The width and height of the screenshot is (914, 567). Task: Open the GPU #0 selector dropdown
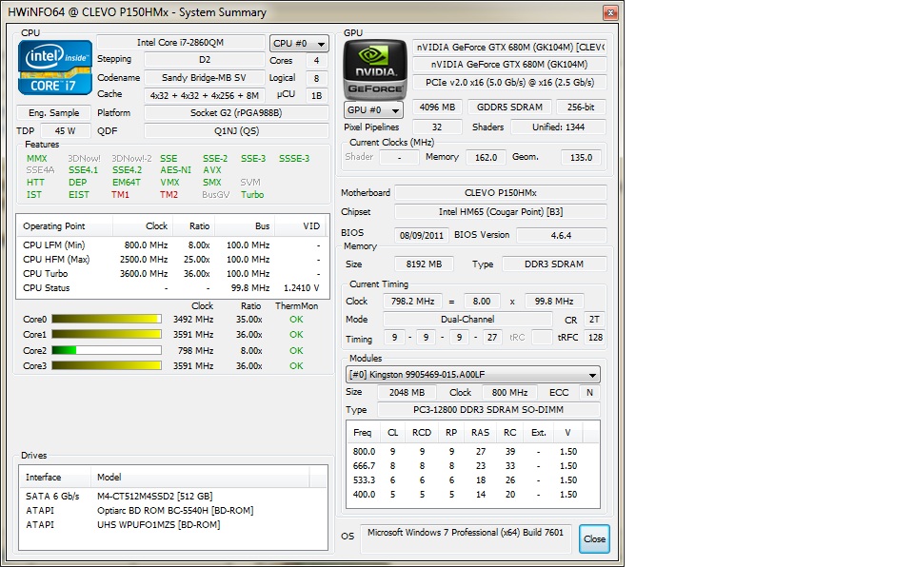(373, 109)
